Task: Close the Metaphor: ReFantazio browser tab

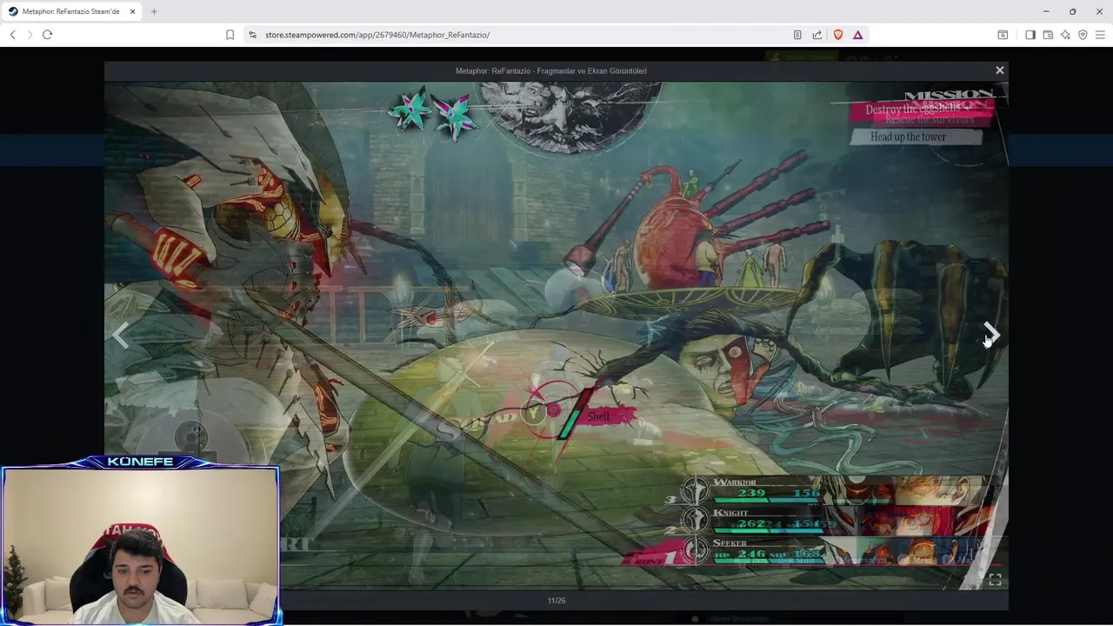Action: click(132, 11)
